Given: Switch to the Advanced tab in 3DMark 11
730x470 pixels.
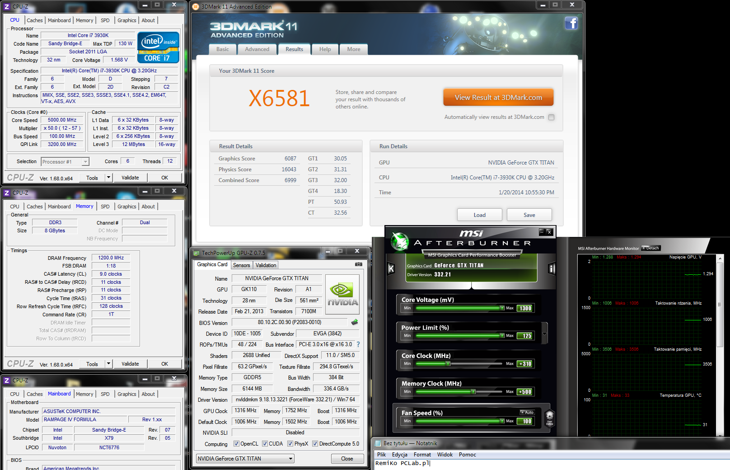Looking at the screenshot, I should 257,49.
